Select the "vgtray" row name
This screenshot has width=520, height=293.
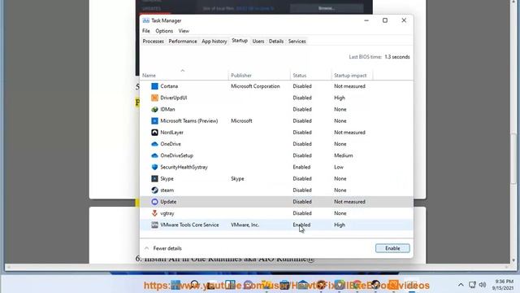pyautogui.click(x=167, y=213)
